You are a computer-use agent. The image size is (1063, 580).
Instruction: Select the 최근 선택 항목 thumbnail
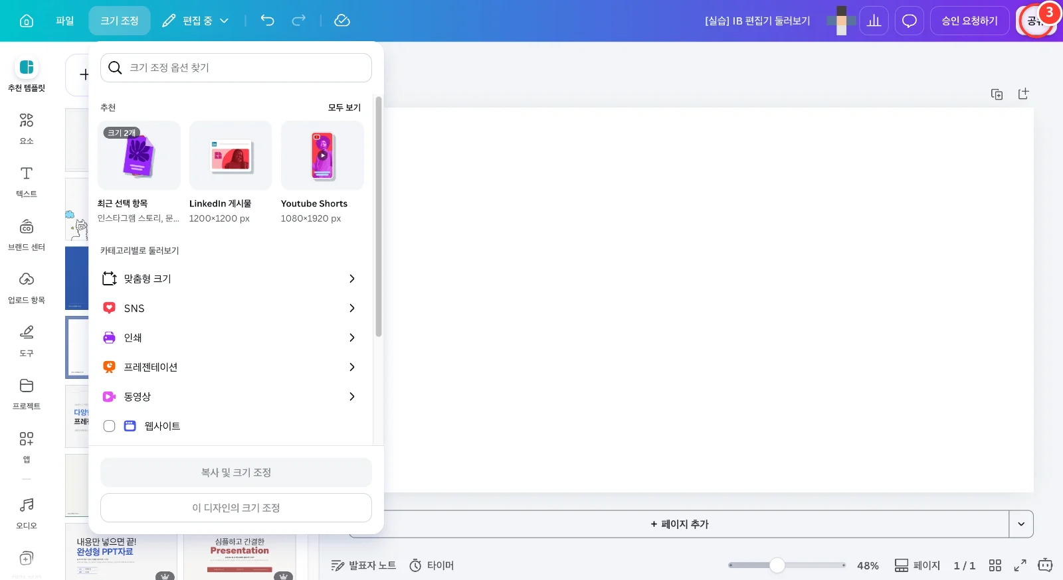[x=139, y=155]
